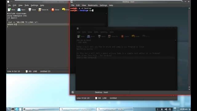Open the Help menu in Konsole

[111, 5]
